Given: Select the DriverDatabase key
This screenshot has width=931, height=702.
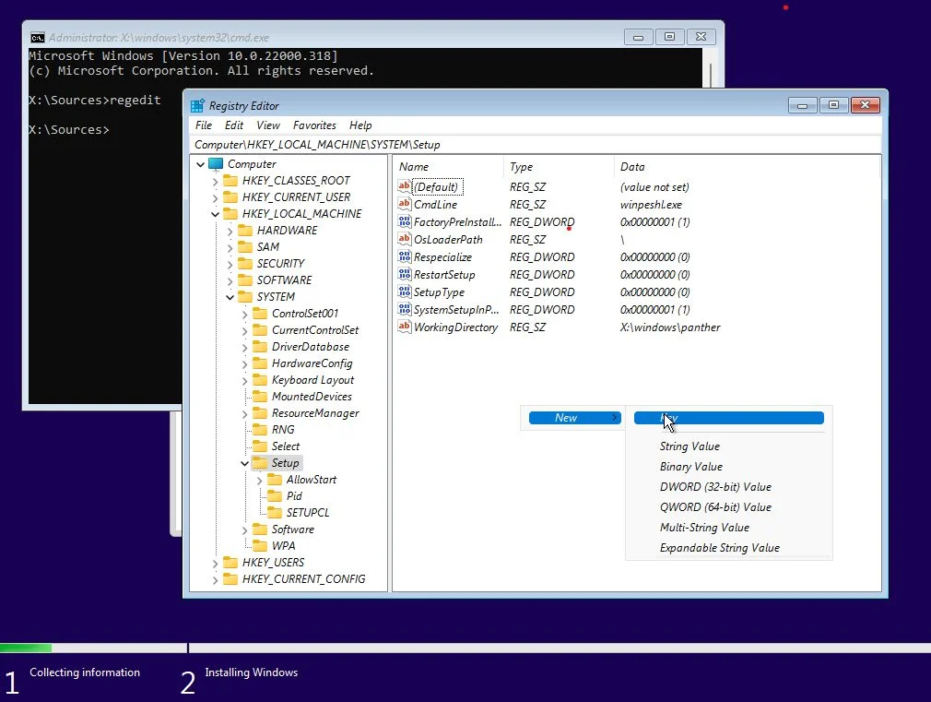Looking at the screenshot, I should click(x=310, y=347).
